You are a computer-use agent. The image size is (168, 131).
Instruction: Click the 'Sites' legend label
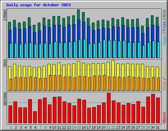tap(164, 86)
